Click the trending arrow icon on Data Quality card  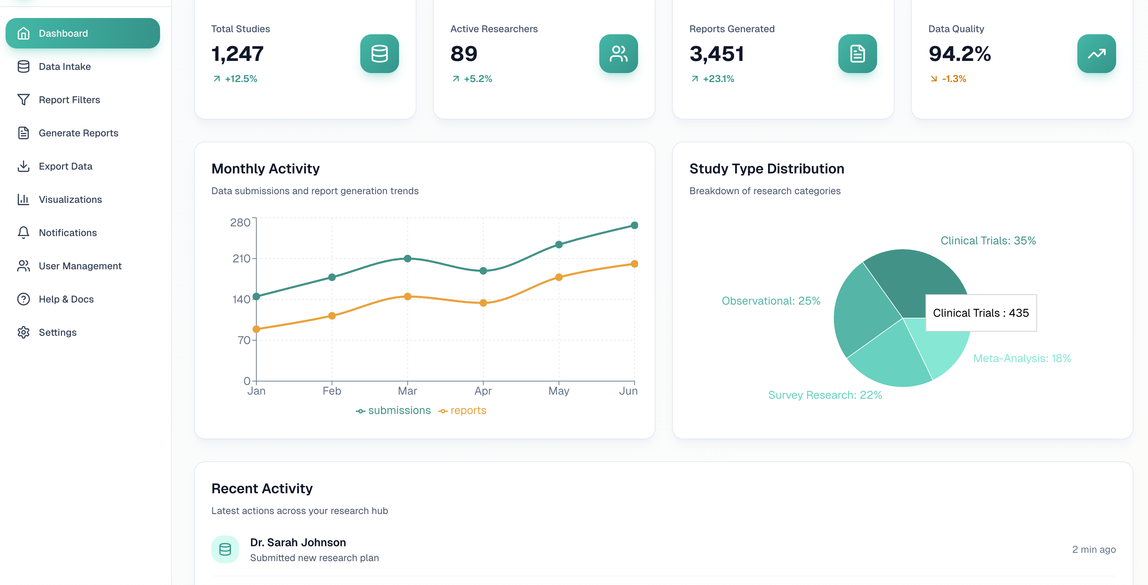[1097, 53]
